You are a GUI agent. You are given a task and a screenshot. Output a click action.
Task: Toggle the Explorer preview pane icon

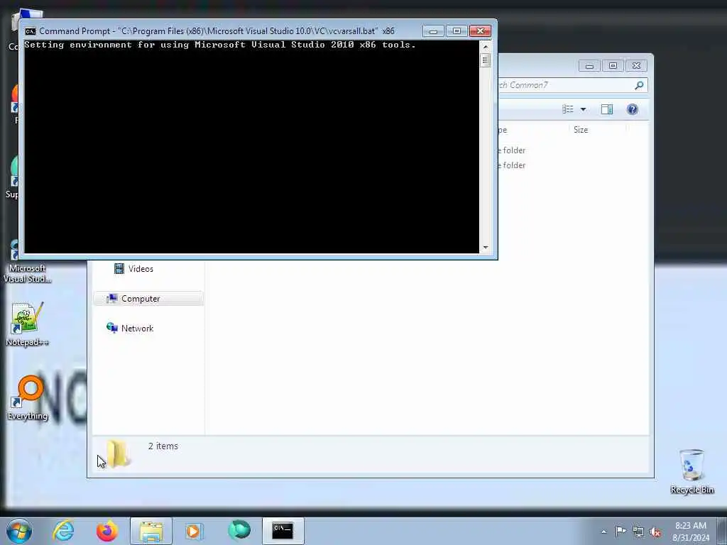coord(607,109)
